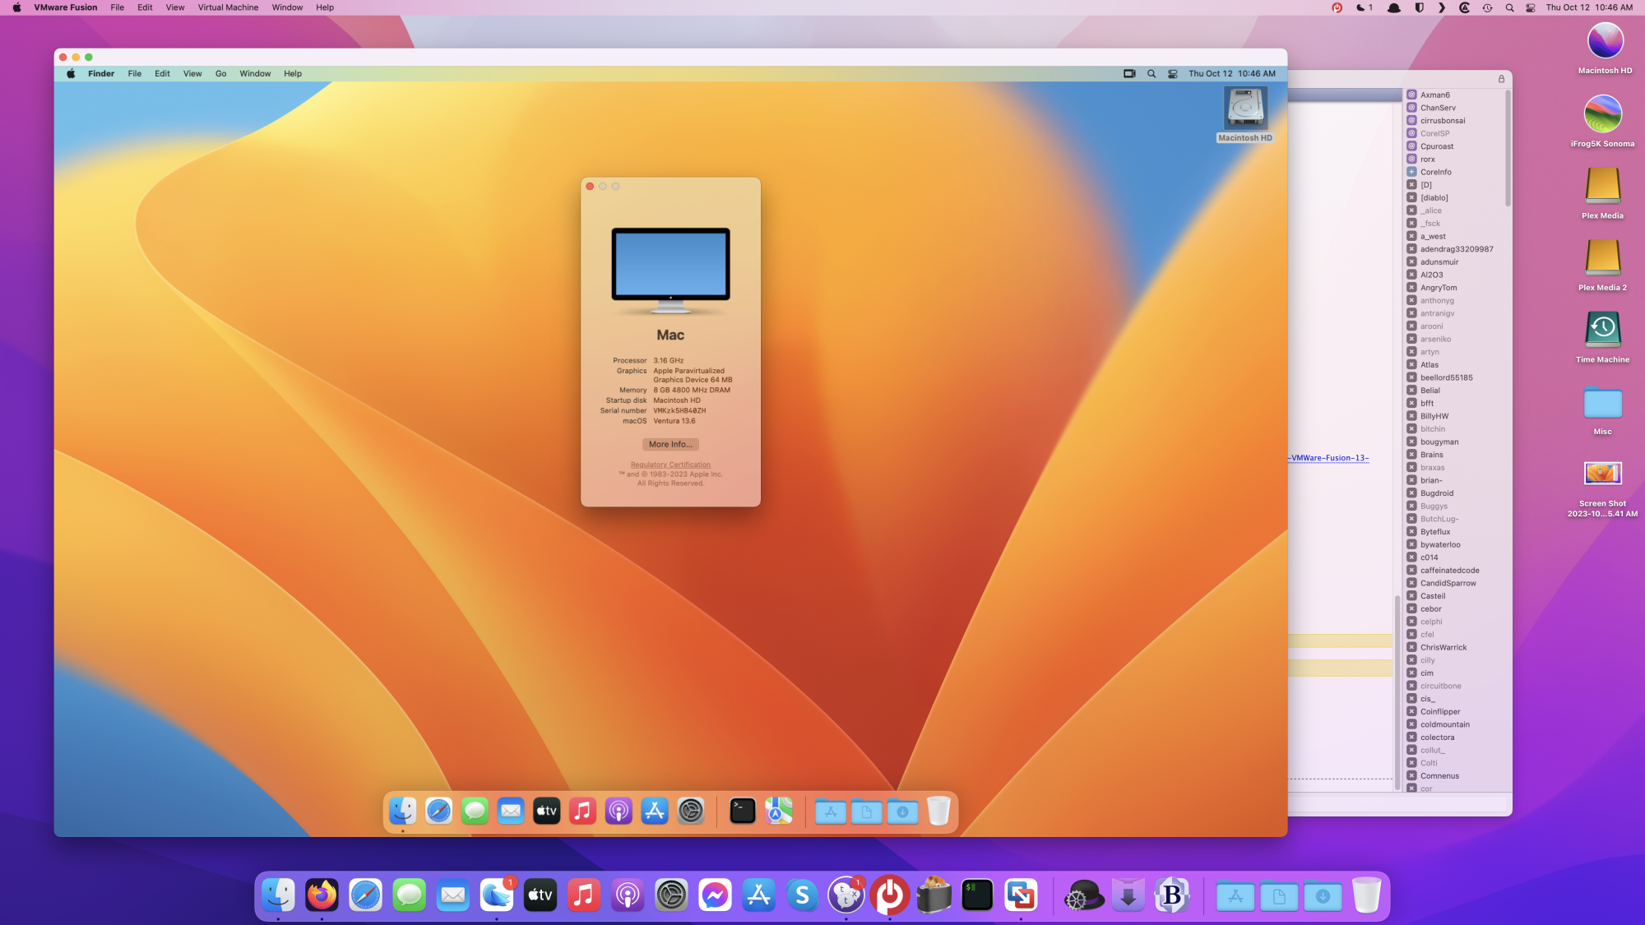The image size is (1645, 925).
Task: Launch Firefox from the host dock
Action: 322,895
